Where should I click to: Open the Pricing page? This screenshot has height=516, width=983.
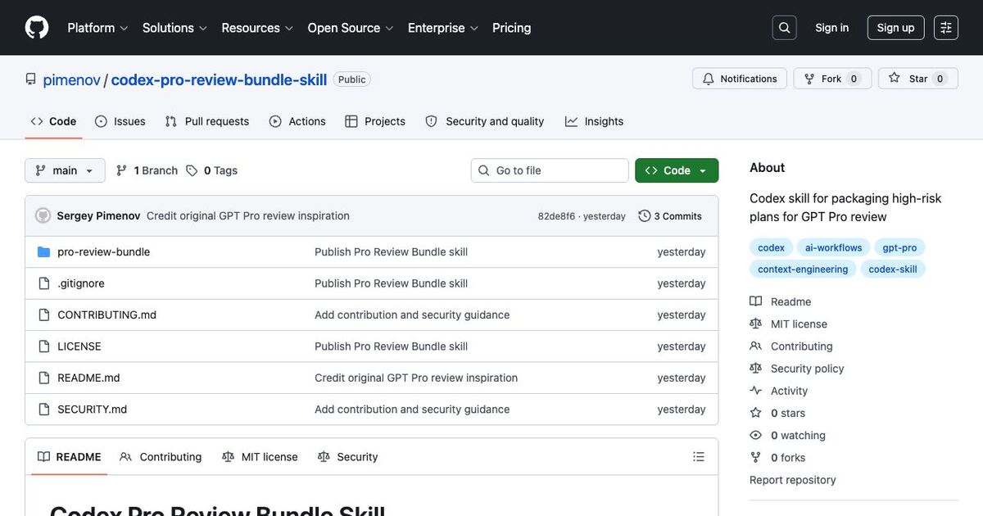pyautogui.click(x=511, y=28)
